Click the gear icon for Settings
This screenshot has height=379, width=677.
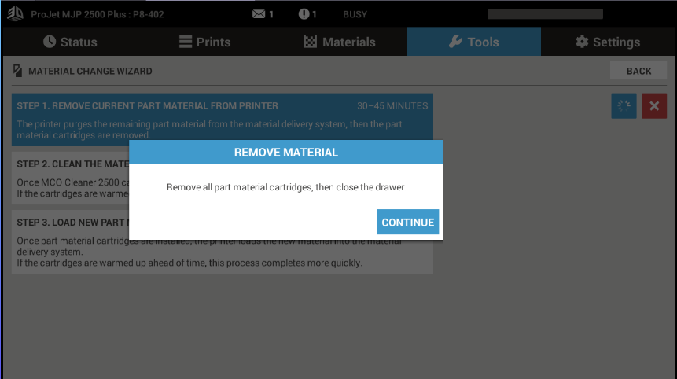(x=582, y=42)
